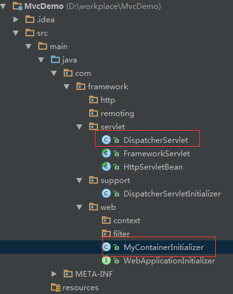
Task: Click the lock icon beside MyContainerInitializer
Action: [116, 247]
